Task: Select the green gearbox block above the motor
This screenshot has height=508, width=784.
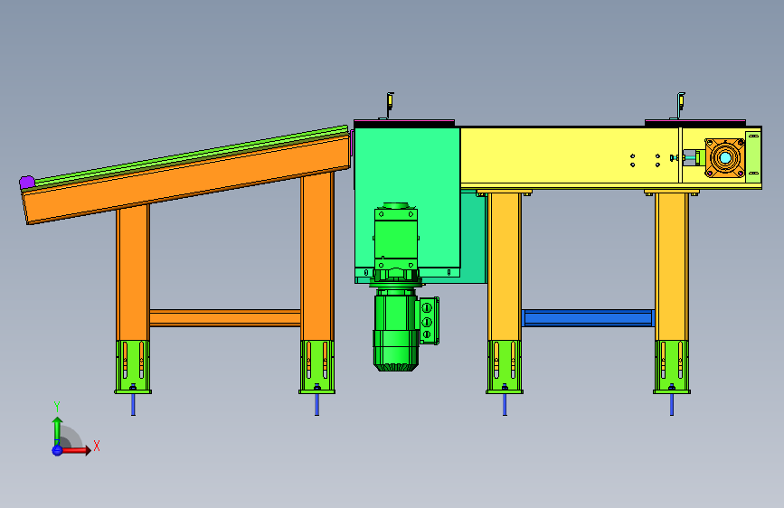Action: (395, 238)
